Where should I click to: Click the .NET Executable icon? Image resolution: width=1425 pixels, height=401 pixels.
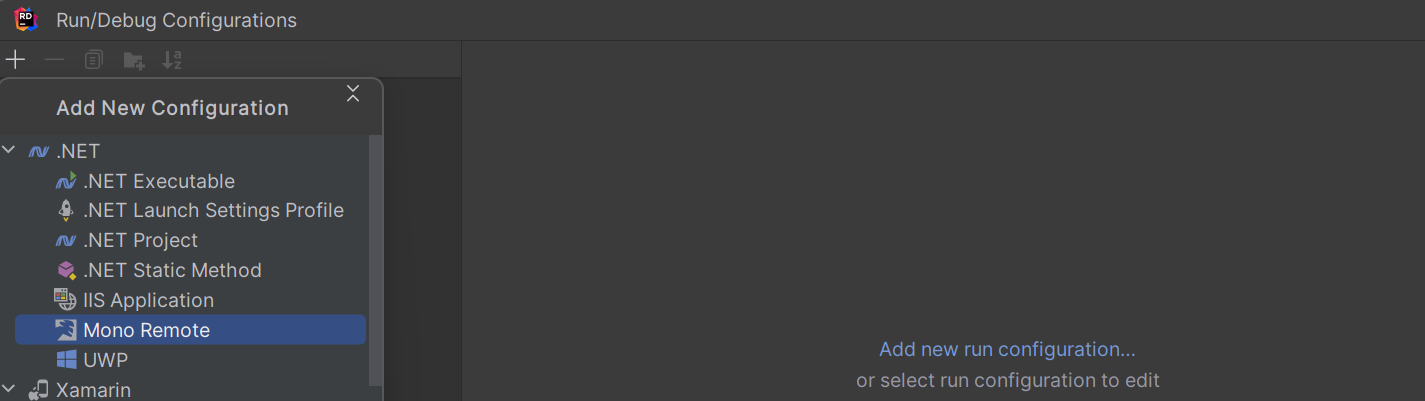(66, 181)
